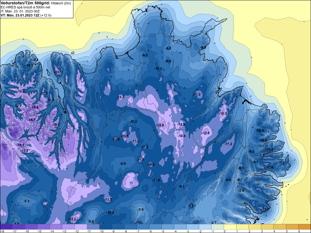Click the legend label "-12" on the color bar
This screenshot has height=233, width=311.
tap(77, 231)
